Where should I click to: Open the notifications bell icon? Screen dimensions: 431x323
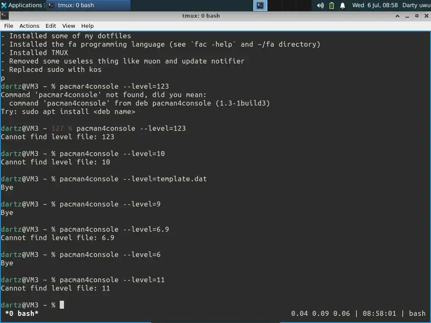point(343,5)
